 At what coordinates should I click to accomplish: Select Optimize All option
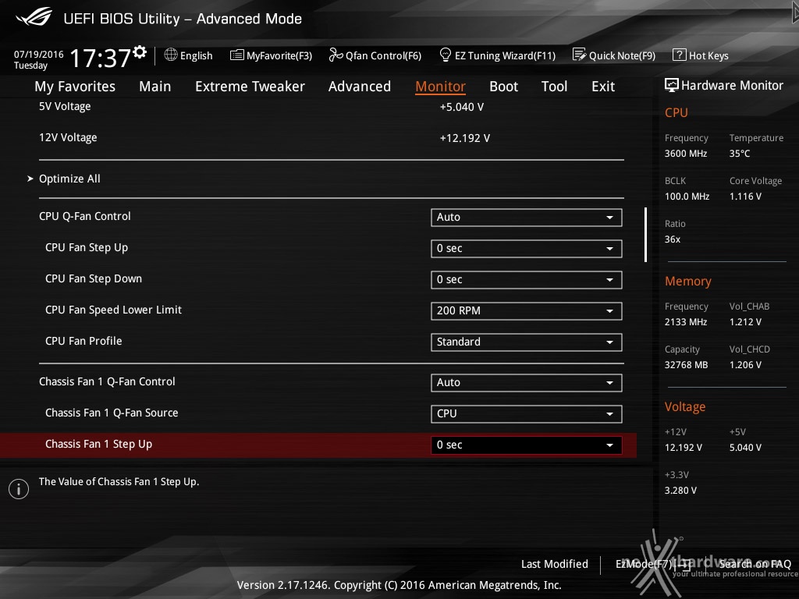(x=69, y=179)
